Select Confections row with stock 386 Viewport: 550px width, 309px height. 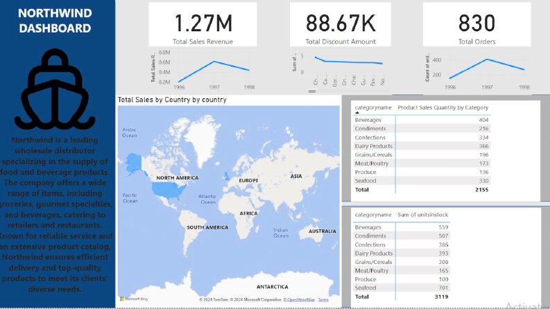click(402, 245)
